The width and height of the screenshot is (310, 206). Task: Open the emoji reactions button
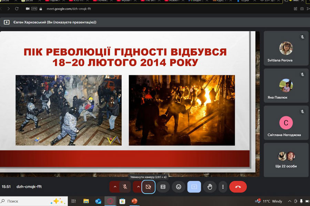(178, 187)
